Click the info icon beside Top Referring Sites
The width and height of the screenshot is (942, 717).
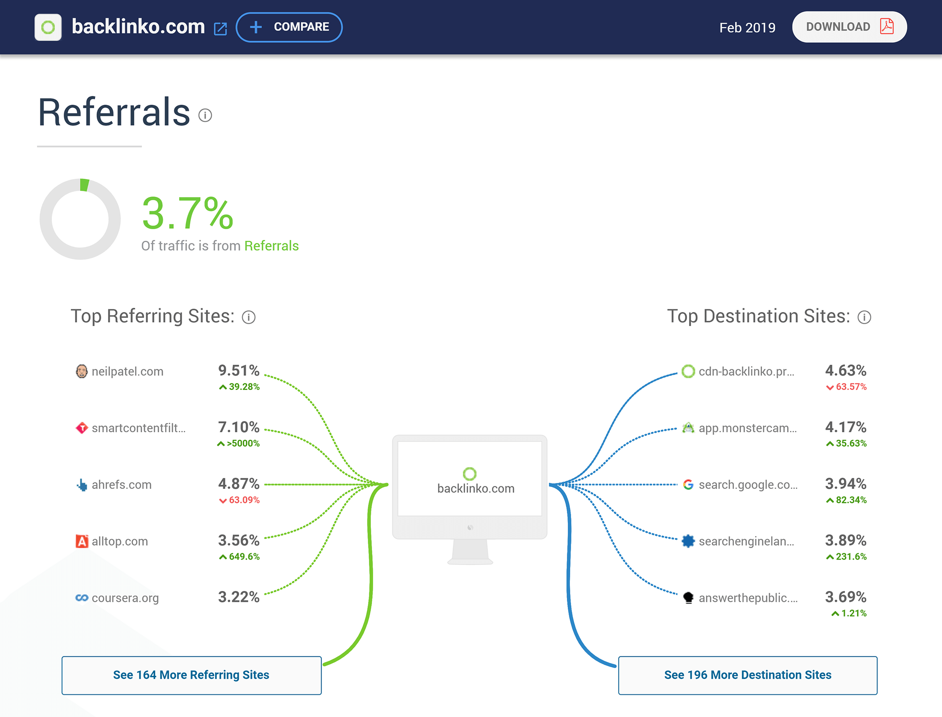(249, 317)
